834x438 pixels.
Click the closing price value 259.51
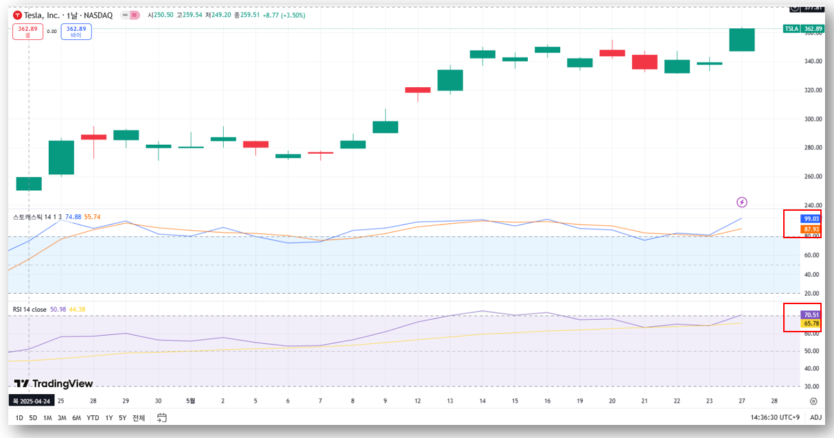point(251,15)
